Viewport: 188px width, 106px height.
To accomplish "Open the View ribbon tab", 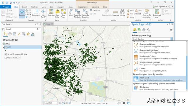I will [44, 7].
